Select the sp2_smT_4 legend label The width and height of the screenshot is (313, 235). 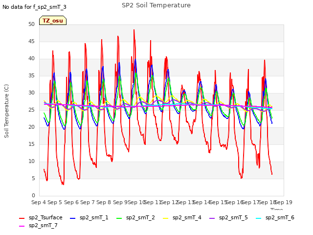[x=187, y=217]
